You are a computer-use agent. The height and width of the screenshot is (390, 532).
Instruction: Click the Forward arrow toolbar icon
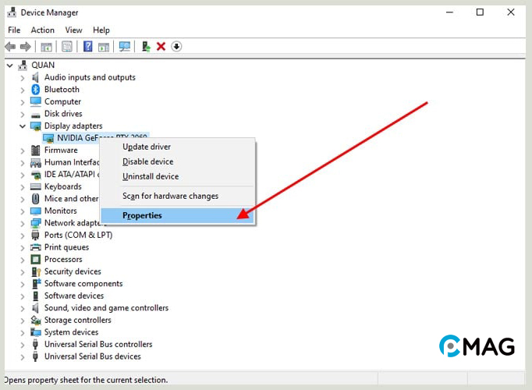point(26,47)
